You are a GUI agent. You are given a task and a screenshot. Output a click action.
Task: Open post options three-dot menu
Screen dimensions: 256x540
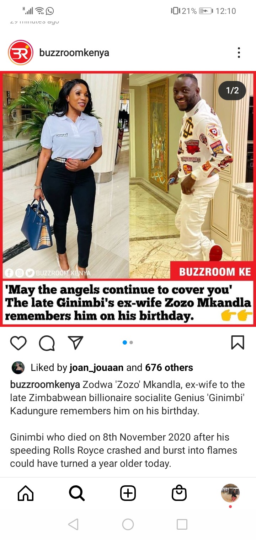coord(239,53)
